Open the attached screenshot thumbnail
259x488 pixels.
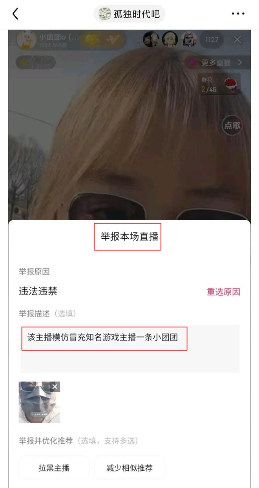[x=39, y=402]
